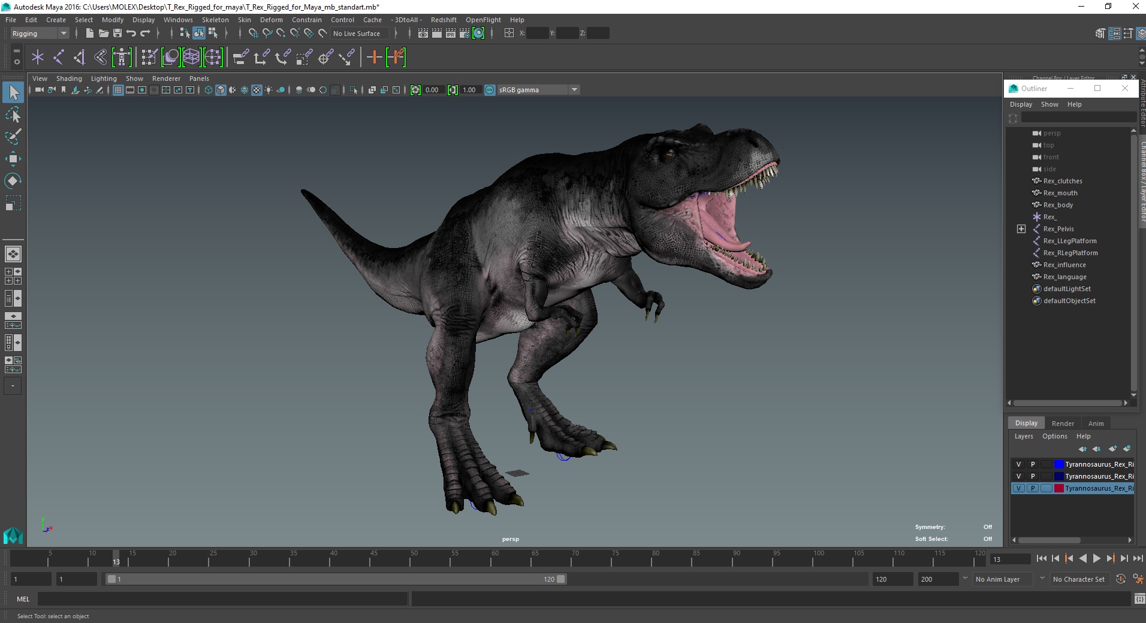The height and width of the screenshot is (623, 1146).
Task: Activate the Move tool in toolbox
Action: pyautogui.click(x=13, y=159)
